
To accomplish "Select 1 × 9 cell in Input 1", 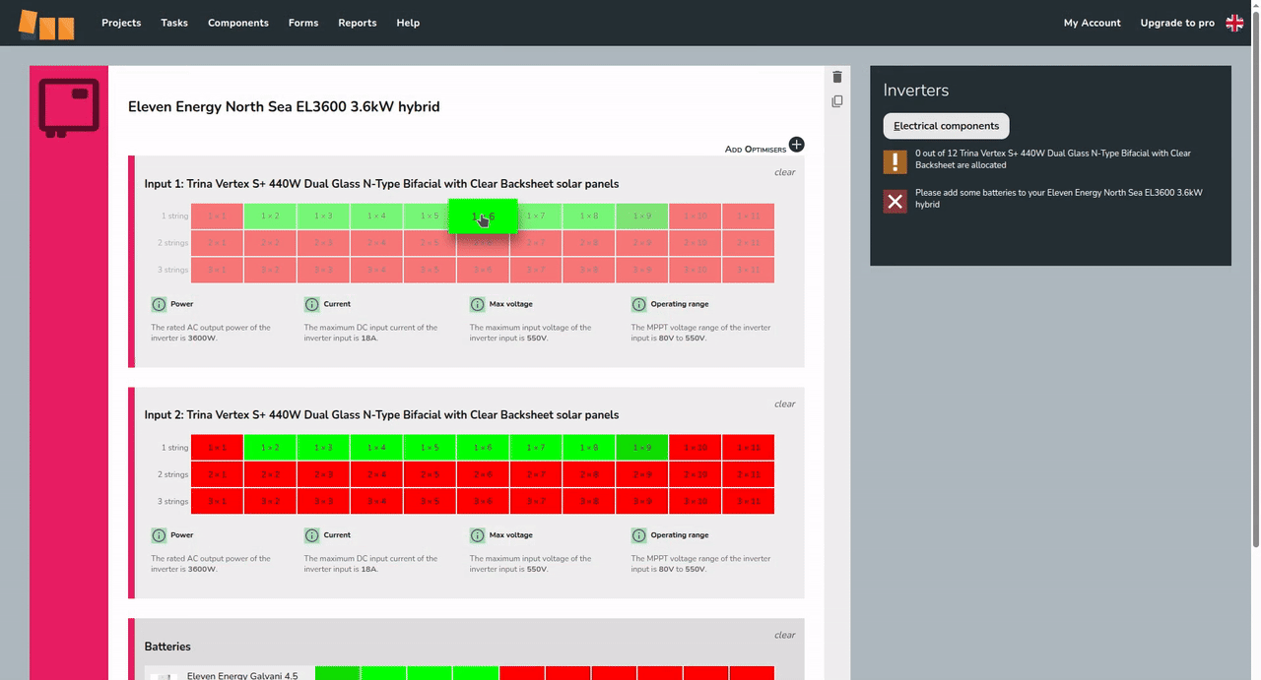I will click(641, 216).
